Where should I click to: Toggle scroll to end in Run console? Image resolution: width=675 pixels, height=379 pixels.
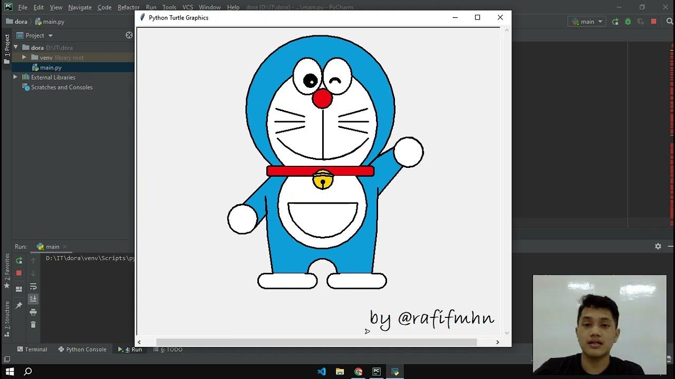(x=33, y=299)
